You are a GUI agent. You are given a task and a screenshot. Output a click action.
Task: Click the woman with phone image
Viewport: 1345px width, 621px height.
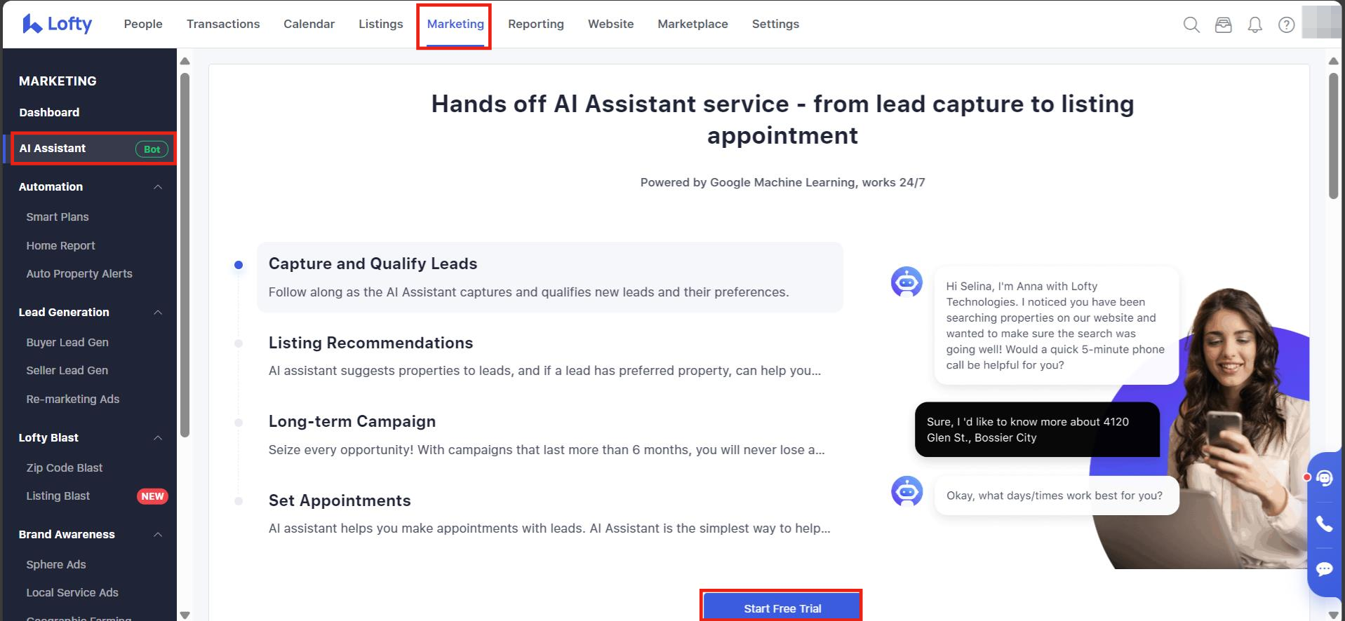coord(1200,428)
